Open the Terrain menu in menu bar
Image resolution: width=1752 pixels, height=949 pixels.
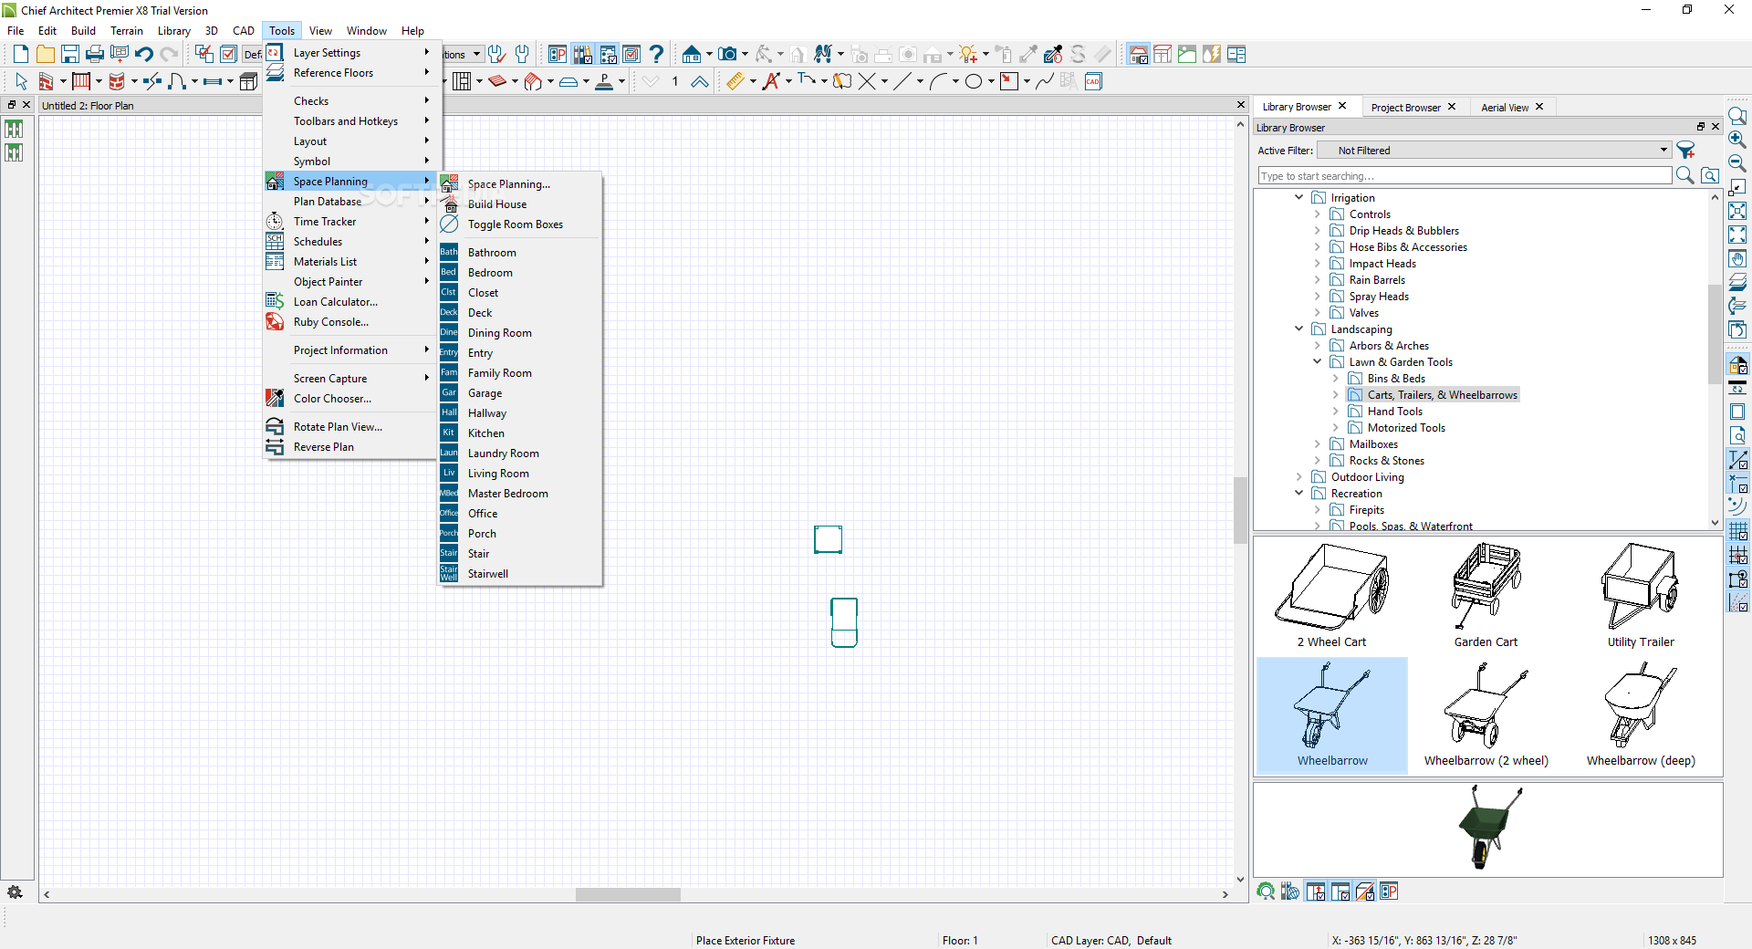click(127, 31)
